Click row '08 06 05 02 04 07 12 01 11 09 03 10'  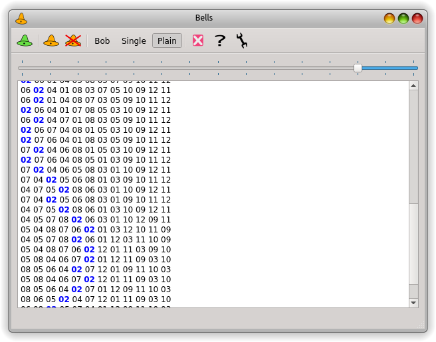coord(96,299)
